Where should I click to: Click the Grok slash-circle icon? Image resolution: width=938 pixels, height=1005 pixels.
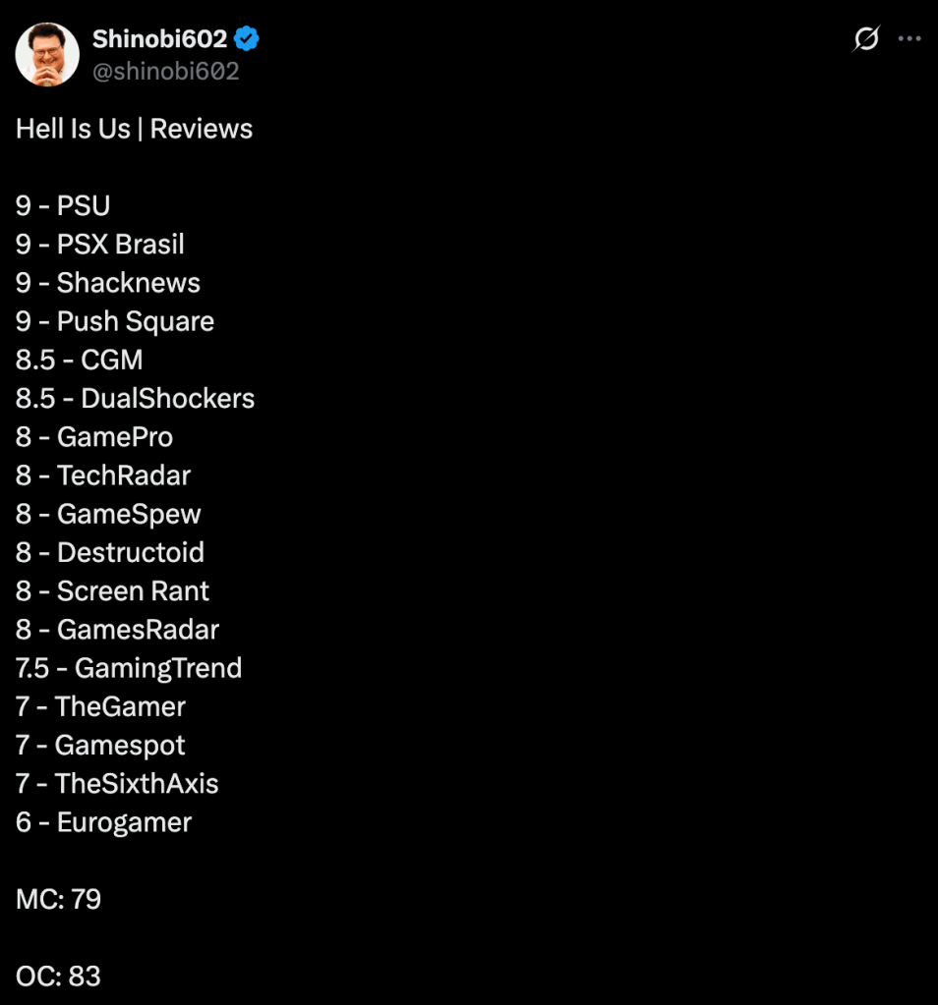[x=865, y=39]
